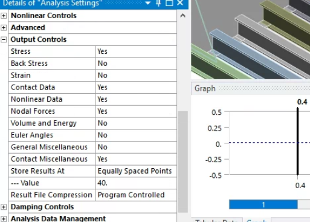The height and width of the screenshot is (222, 310).
Task: Select step 1 bar in graph timeline
Action: pos(263,204)
